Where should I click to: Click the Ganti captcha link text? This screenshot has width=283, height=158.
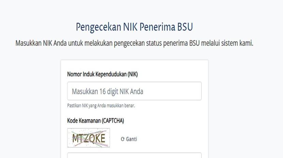[132, 139]
